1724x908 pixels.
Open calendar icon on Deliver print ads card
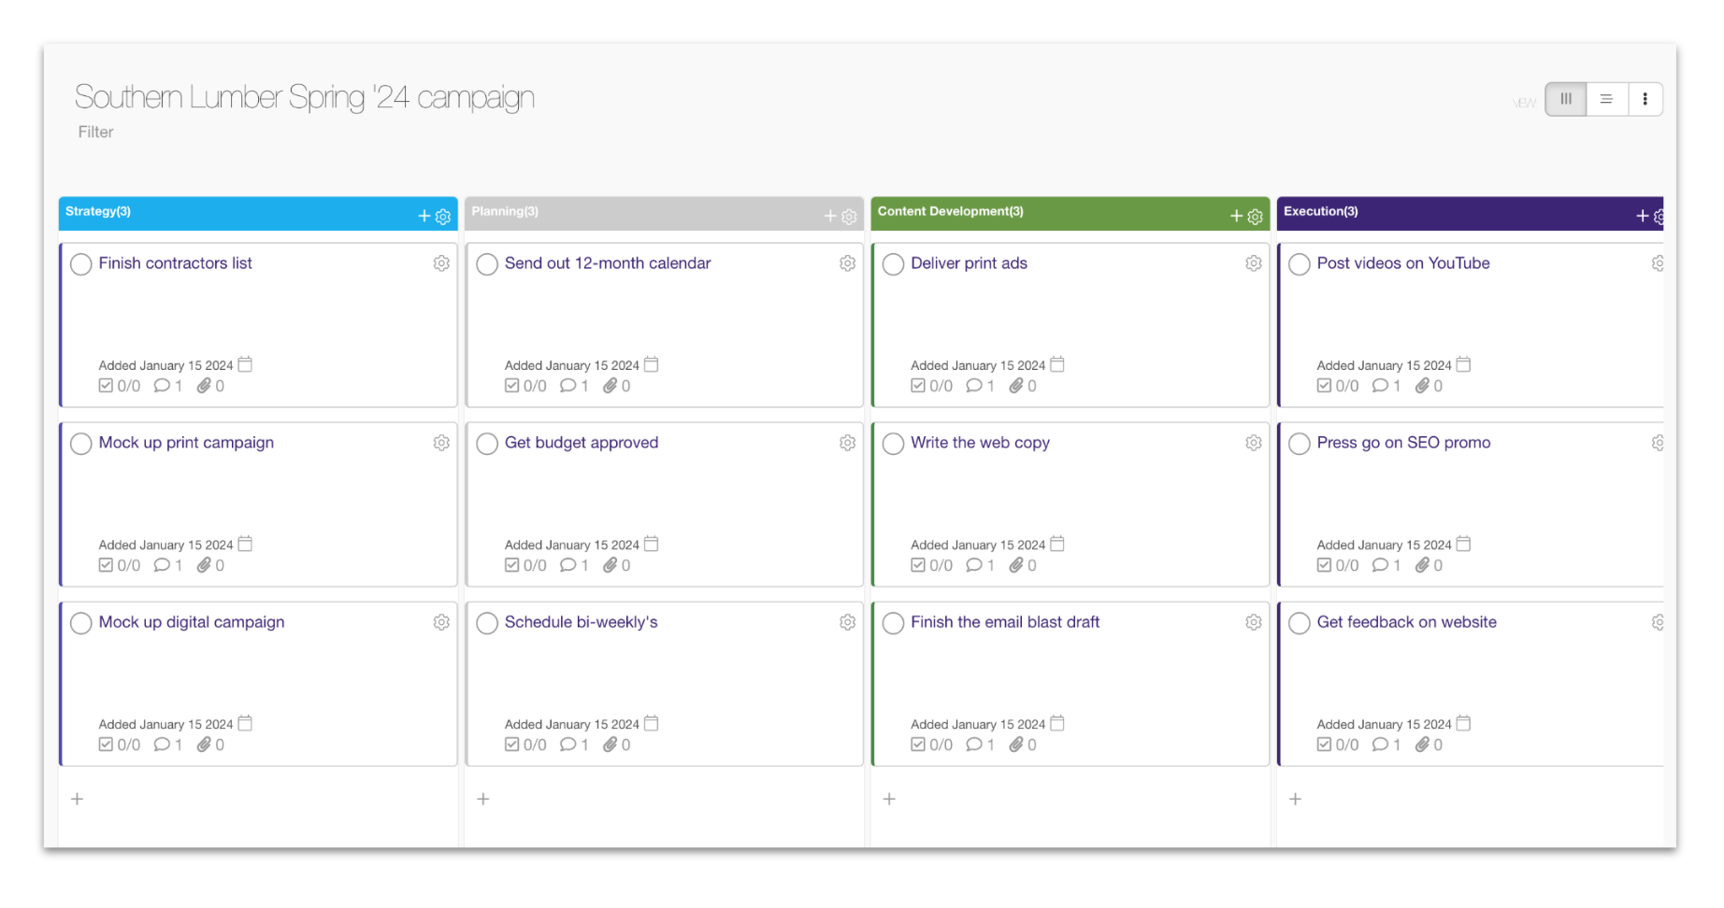pyautogui.click(x=1057, y=364)
